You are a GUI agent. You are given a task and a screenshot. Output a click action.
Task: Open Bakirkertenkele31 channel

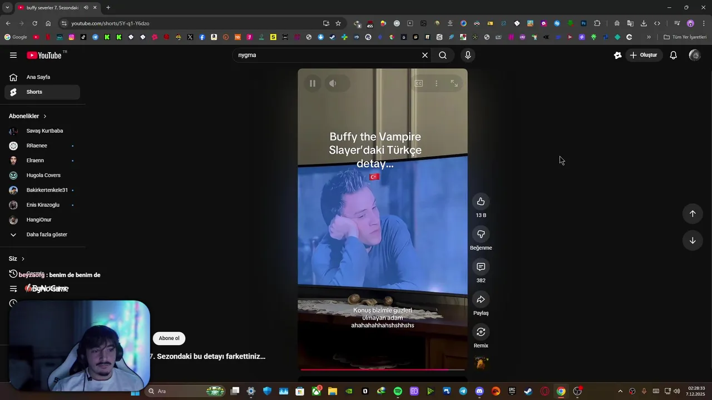point(42,190)
